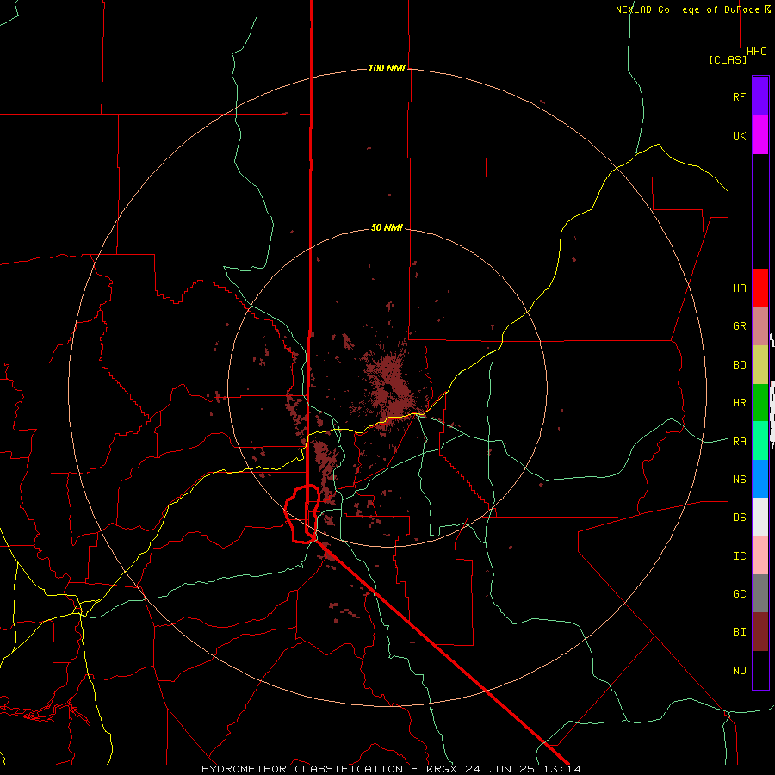Click the UK legend label
The height and width of the screenshot is (775, 775).
[739, 135]
